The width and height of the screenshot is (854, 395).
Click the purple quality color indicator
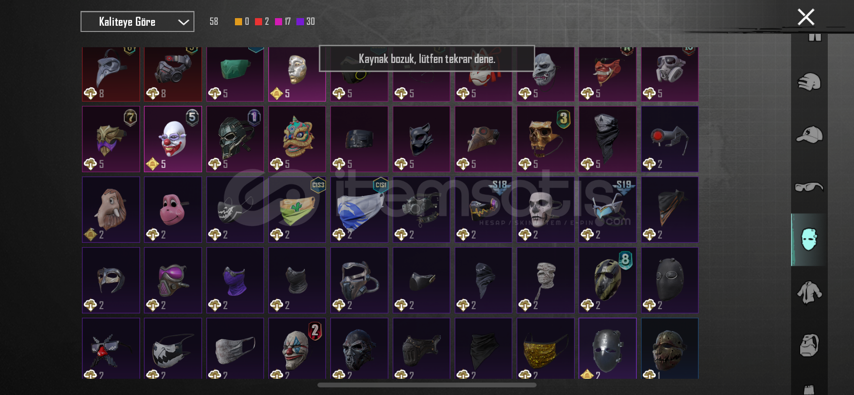[300, 21]
